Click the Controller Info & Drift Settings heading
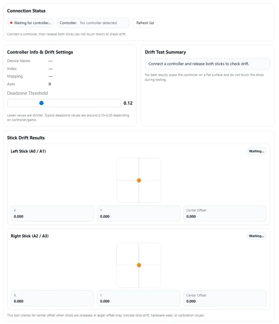 (x=40, y=52)
